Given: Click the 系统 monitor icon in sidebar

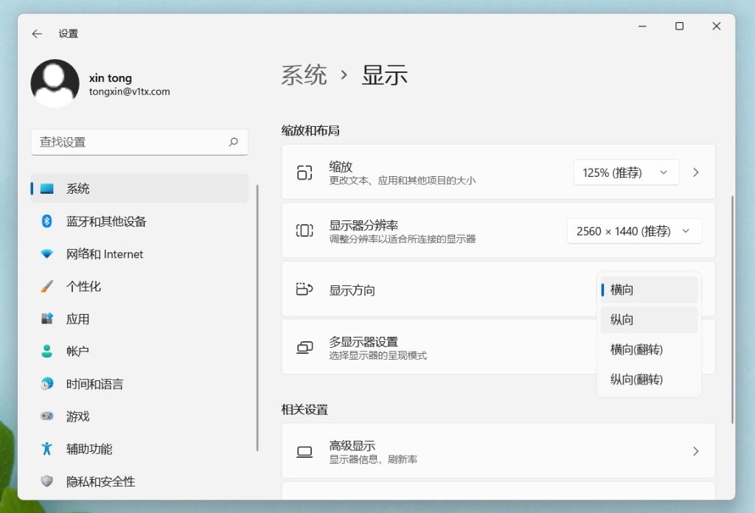Looking at the screenshot, I should point(46,189).
